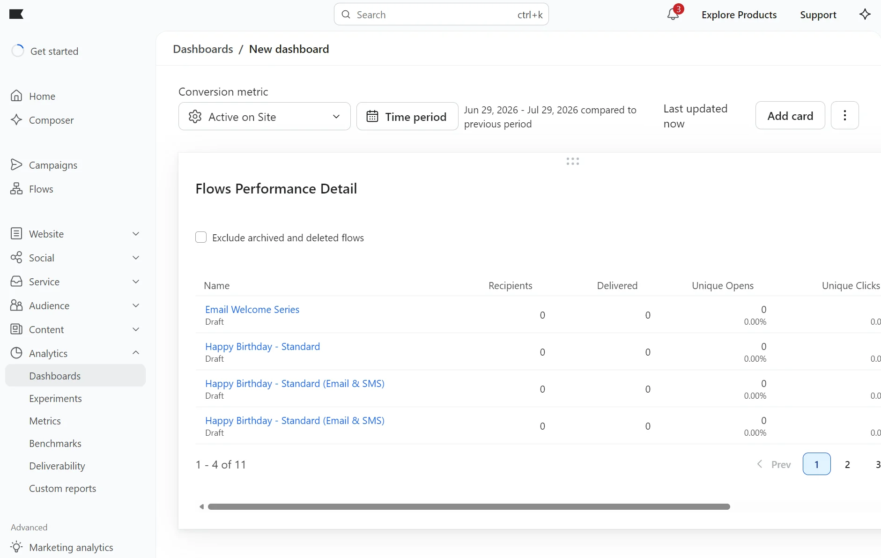Click the Unique Opens column header

722,285
